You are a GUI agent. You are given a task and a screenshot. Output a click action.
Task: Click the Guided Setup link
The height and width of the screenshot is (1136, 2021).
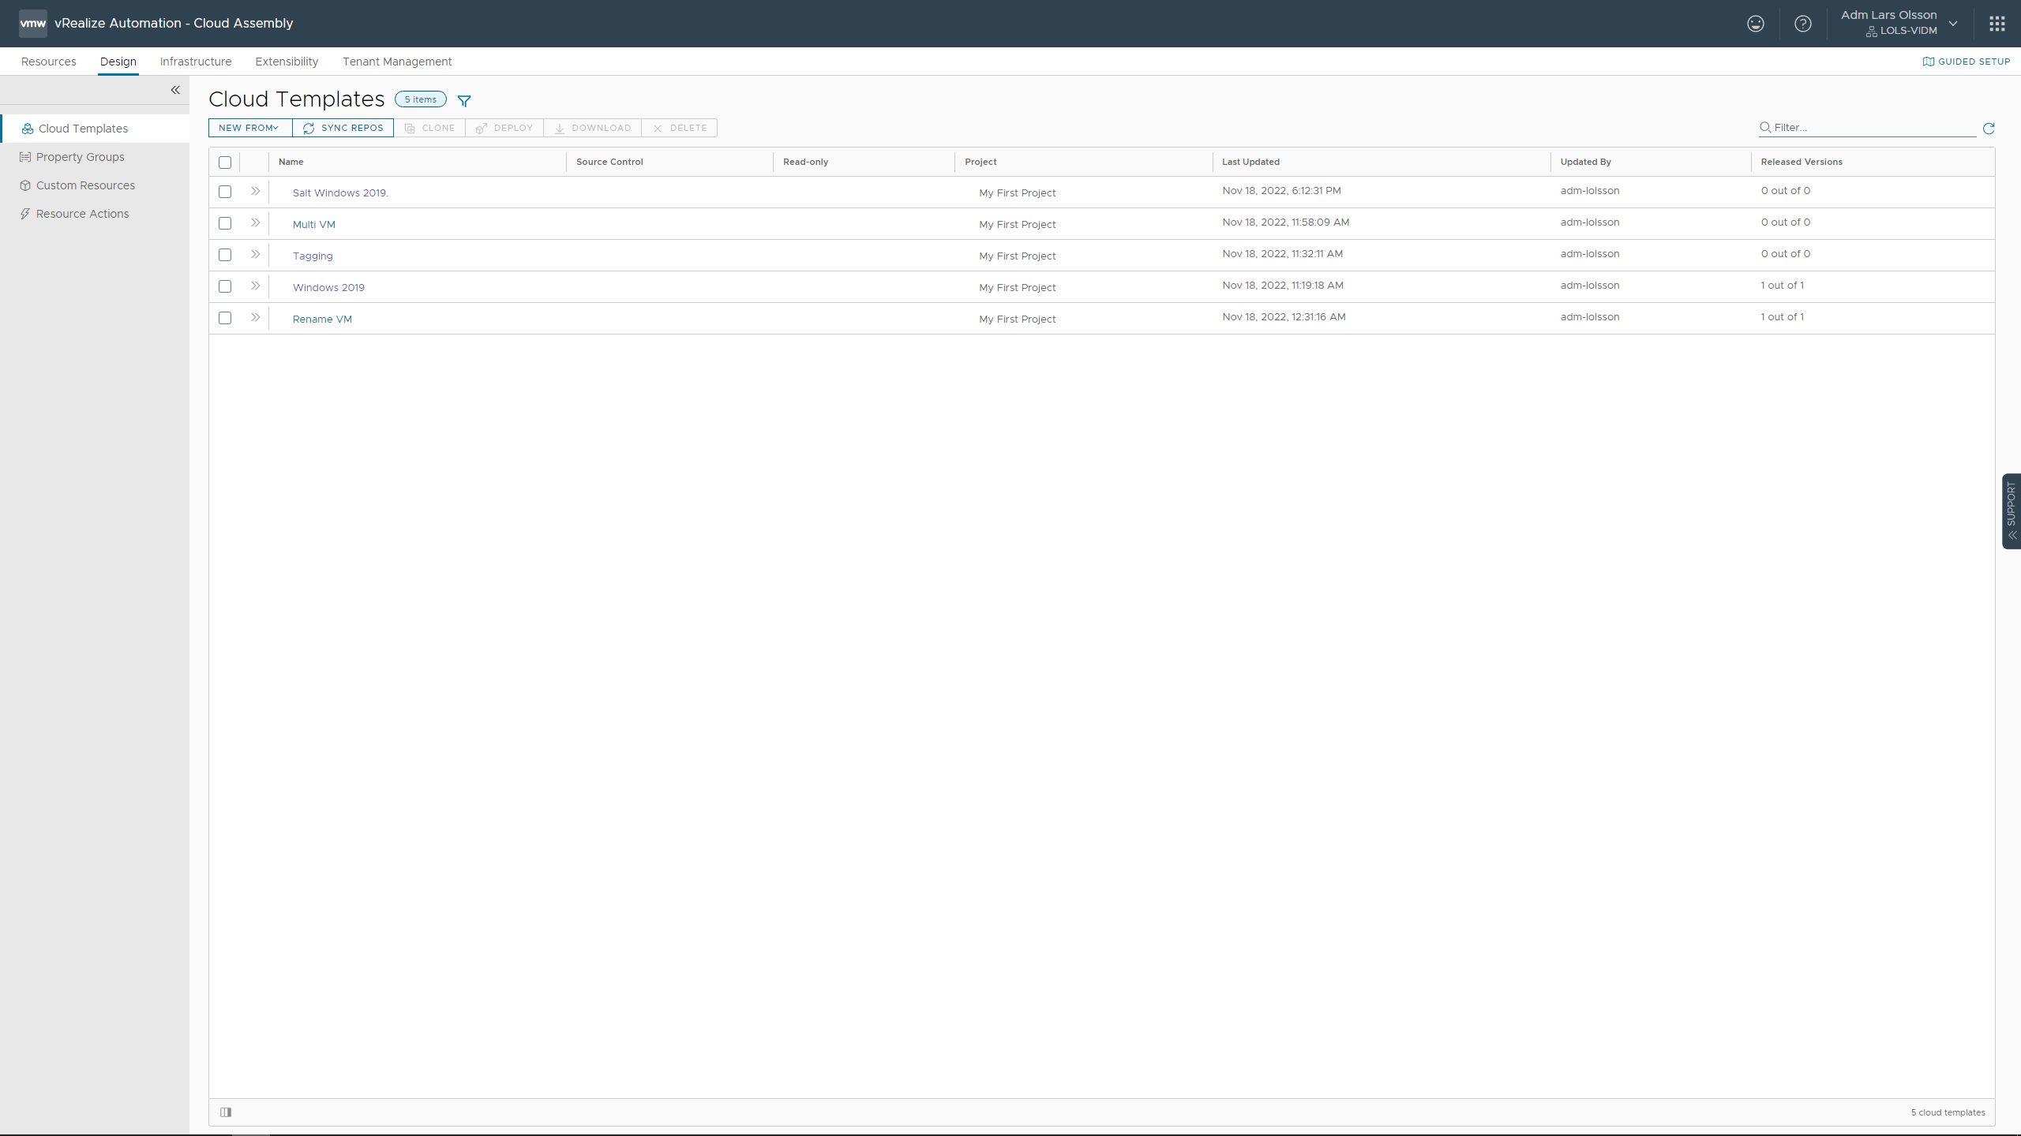[x=1967, y=62]
